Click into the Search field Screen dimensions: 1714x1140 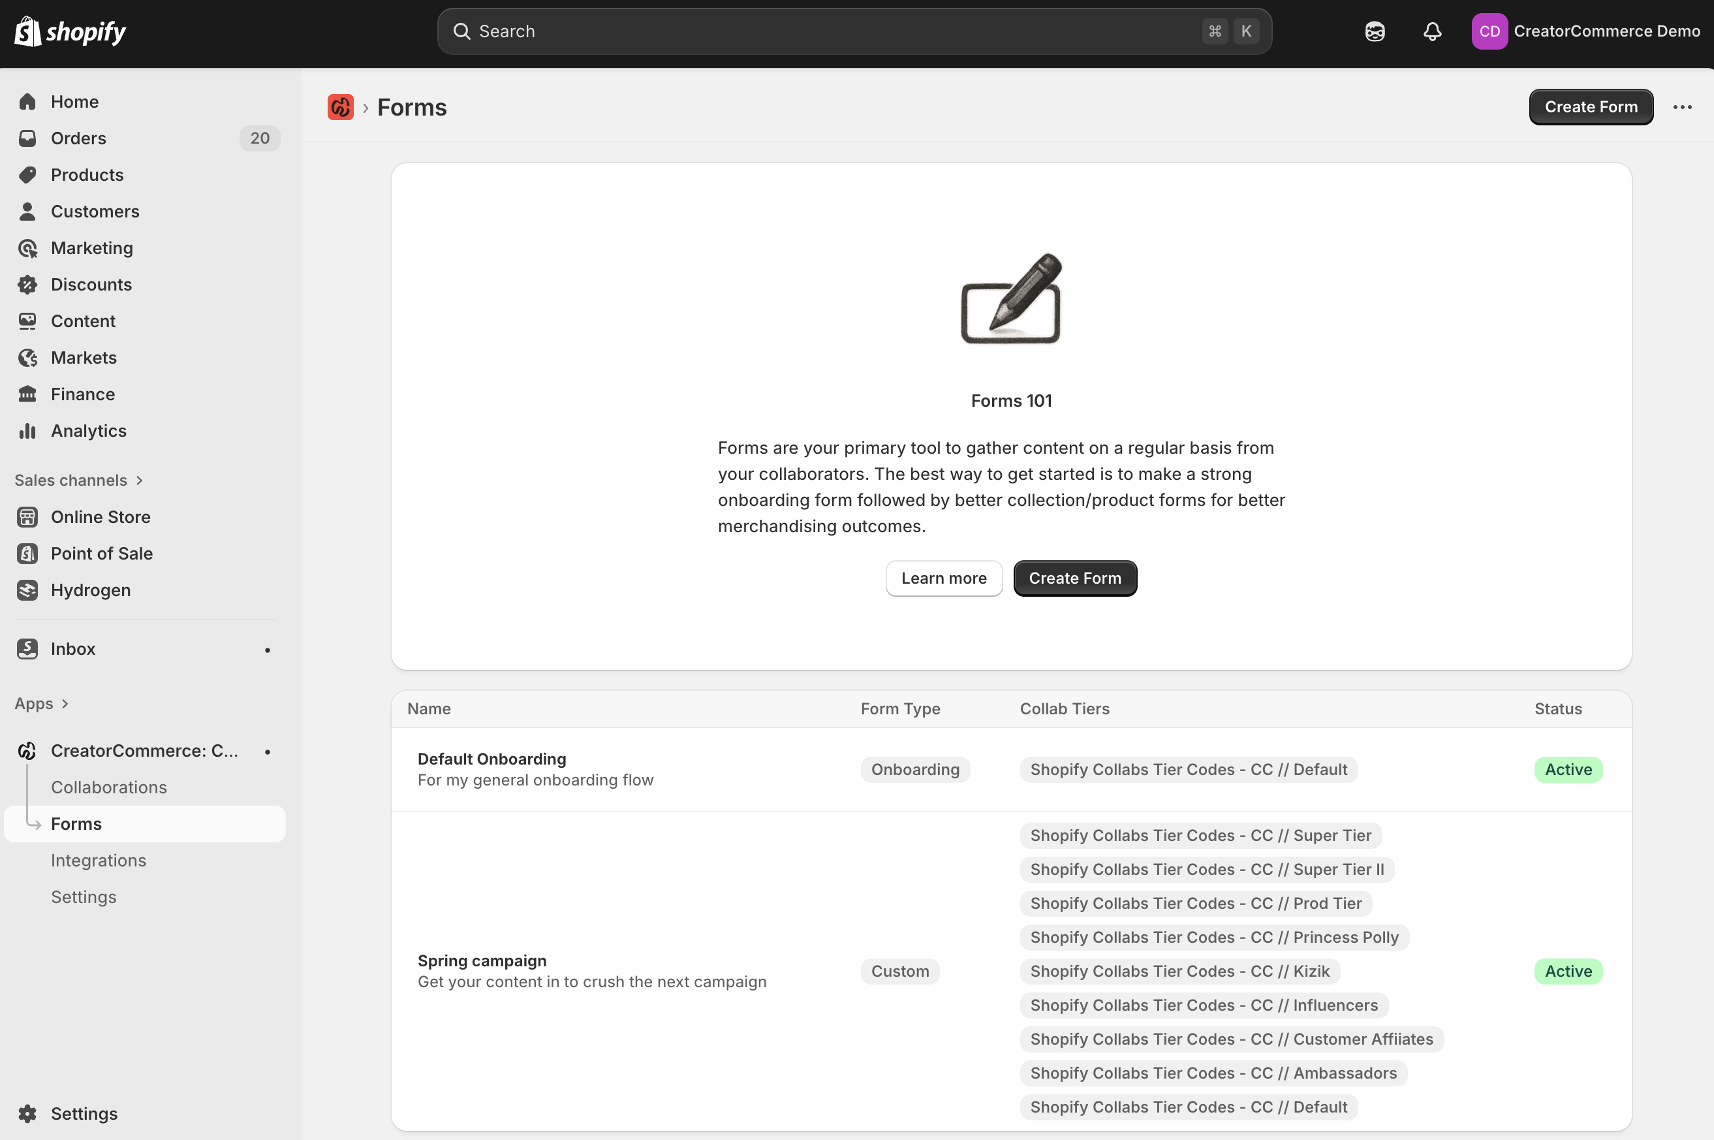835,31
